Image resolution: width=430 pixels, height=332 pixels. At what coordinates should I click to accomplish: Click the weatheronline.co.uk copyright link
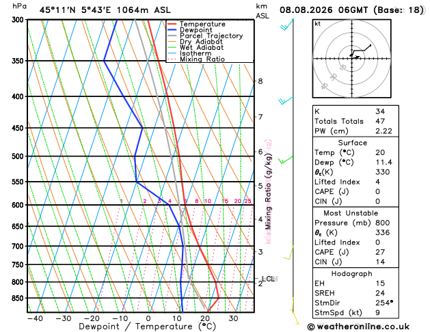pyautogui.click(x=358, y=327)
